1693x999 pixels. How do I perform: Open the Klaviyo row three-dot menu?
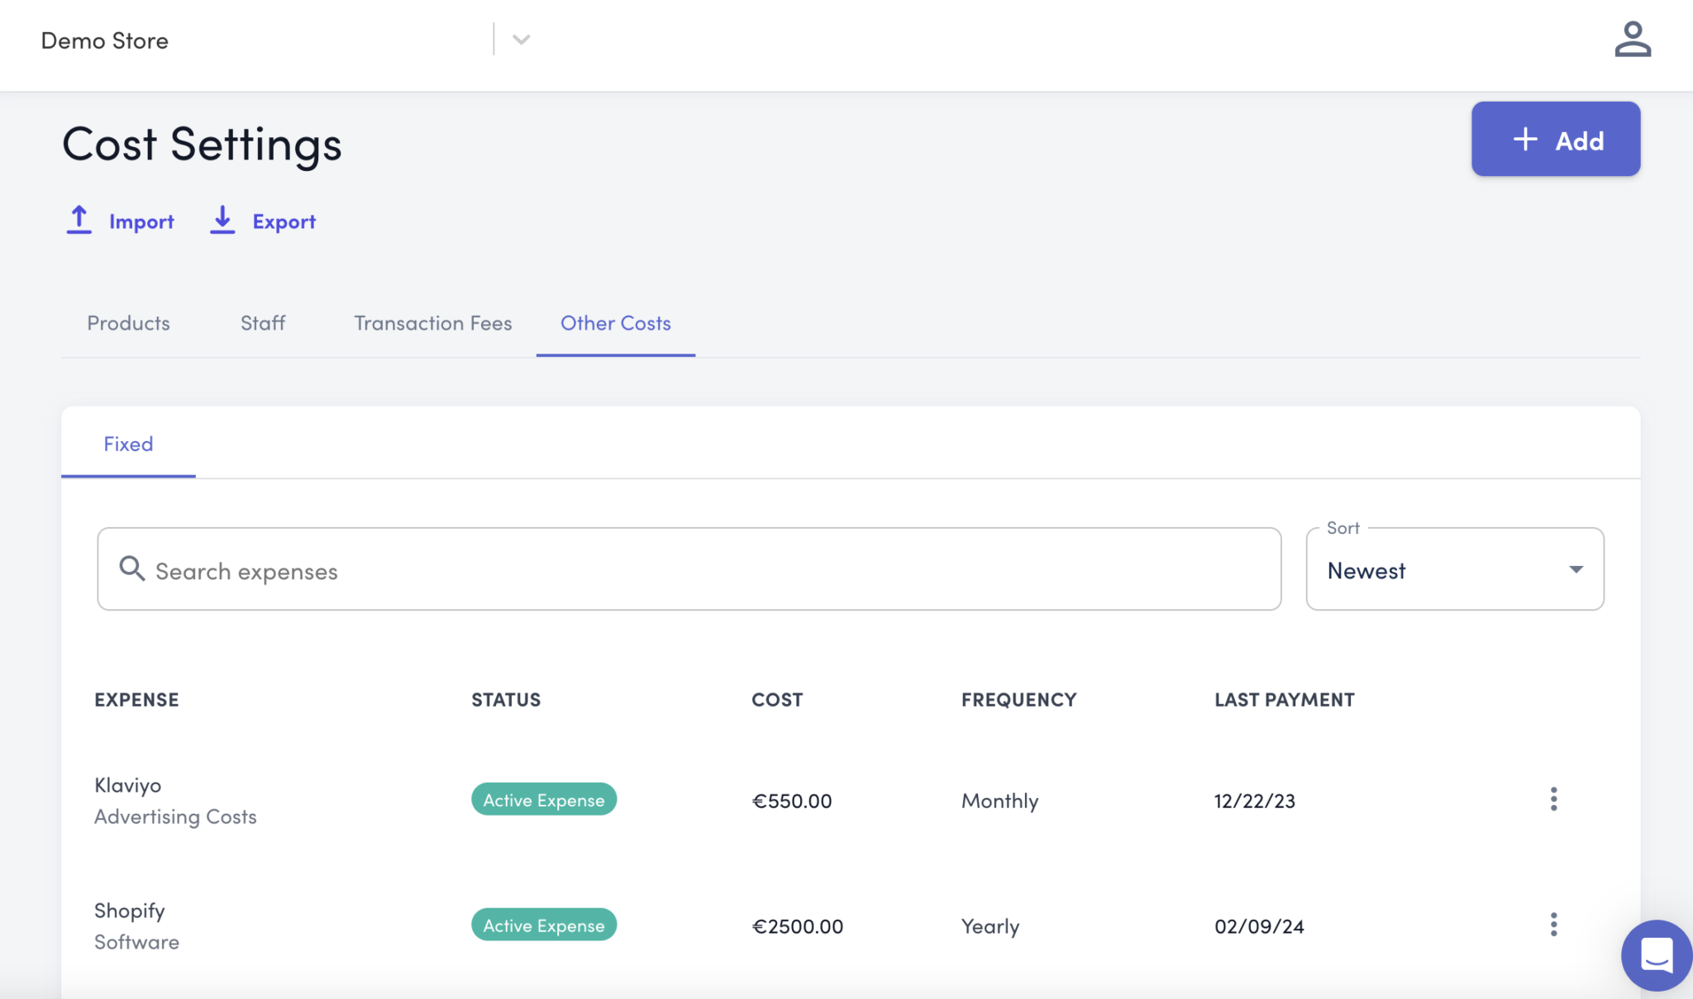(x=1553, y=799)
